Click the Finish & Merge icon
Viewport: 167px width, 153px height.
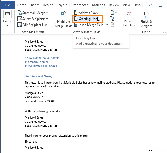[146, 15]
